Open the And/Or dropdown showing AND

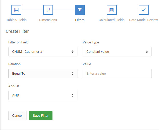[x=43, y=95]
